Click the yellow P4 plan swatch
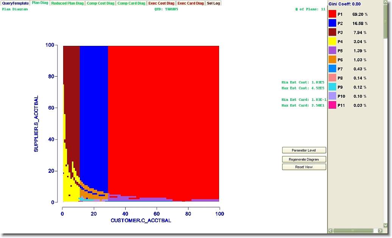 (332, 41)
